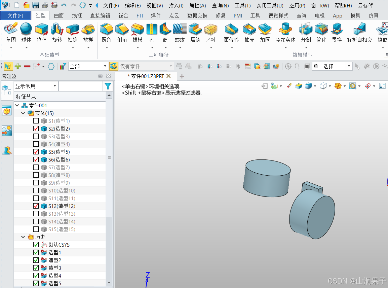Uncheck the S12(造型12) checkbox
388x288 pixels.
(36, 206)
